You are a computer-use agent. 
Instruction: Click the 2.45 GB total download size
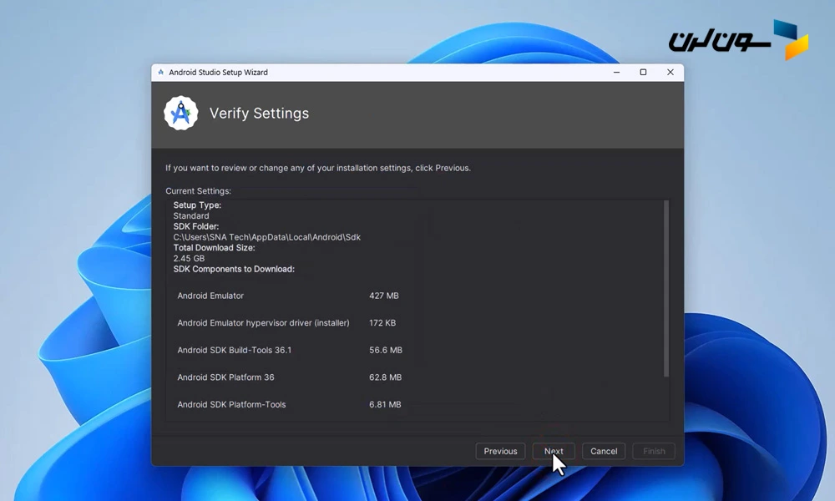tap(189, 259)
